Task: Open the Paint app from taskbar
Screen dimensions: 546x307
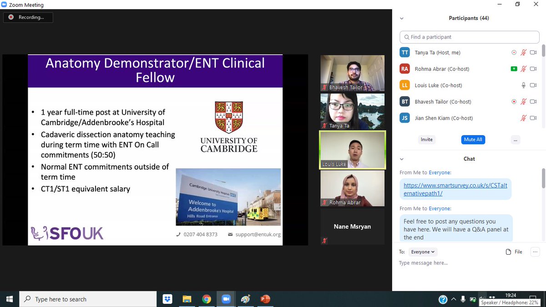Action: point(245,299)
